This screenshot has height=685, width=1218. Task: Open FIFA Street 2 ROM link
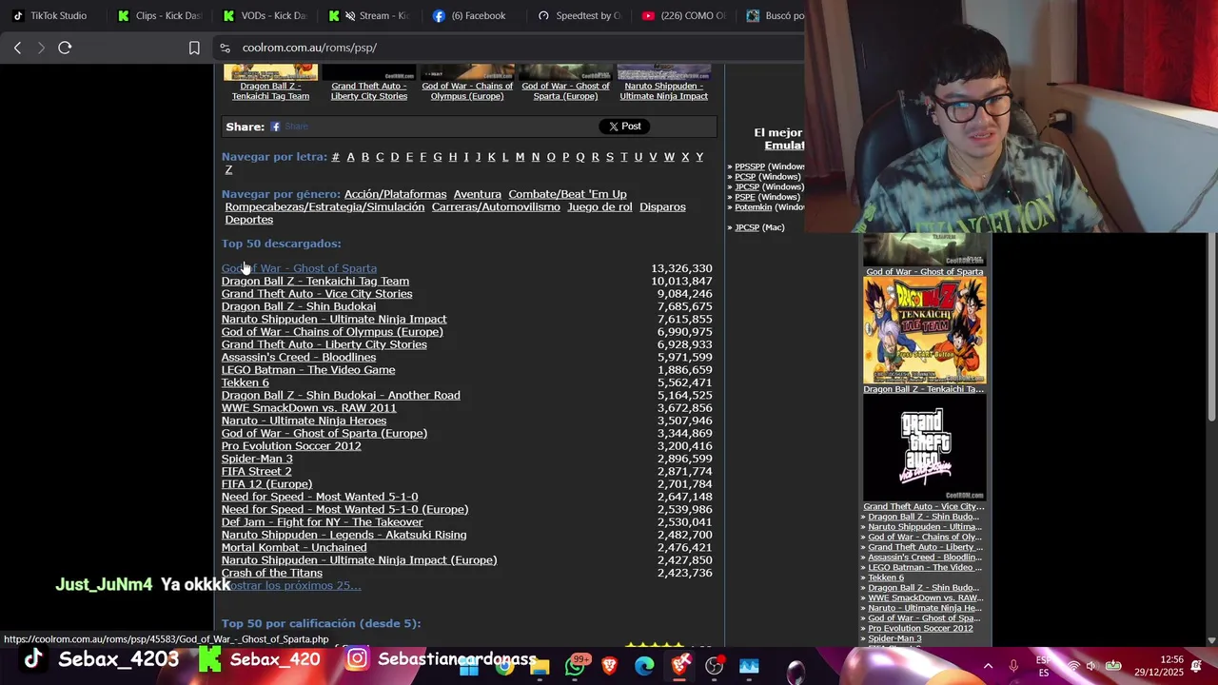[257, 471]
